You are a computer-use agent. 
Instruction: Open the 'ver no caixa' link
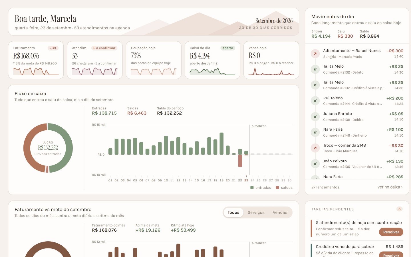390,187
